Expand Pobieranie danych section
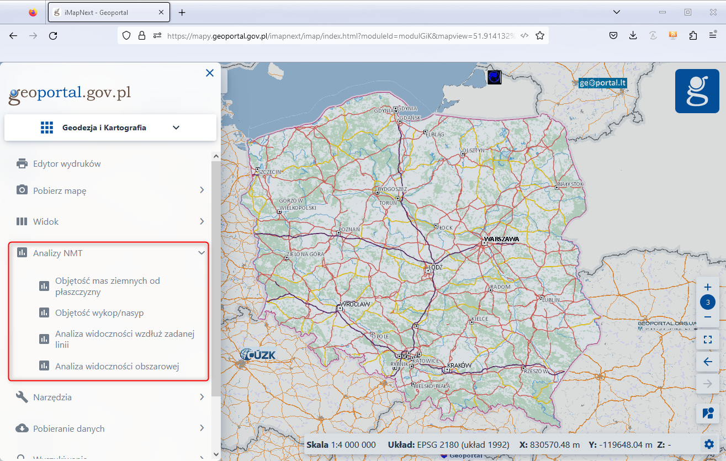 pyautogui.click(x=110, y=428)
